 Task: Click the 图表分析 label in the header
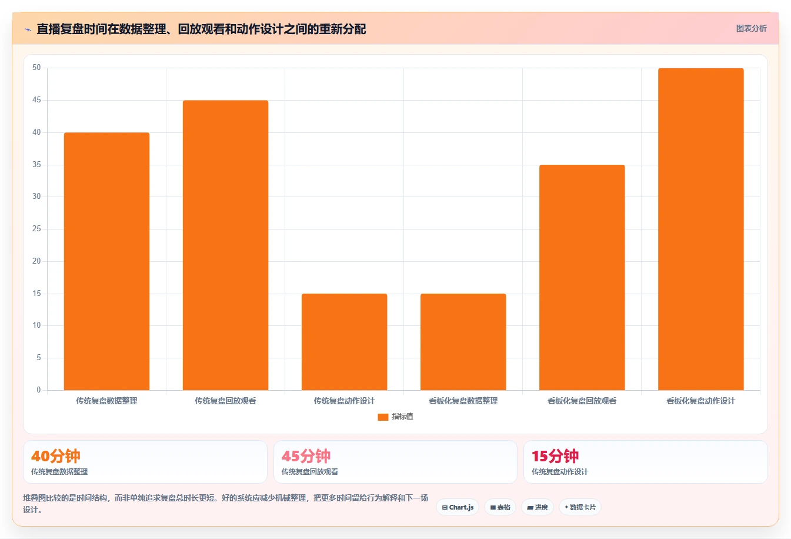pos(751,28)
